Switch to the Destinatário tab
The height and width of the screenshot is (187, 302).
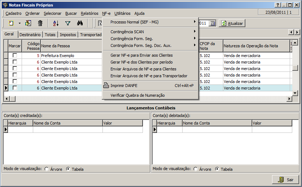pos(30,35)
